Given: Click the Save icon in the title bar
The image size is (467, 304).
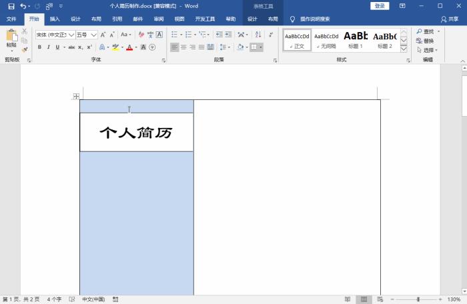Looking at the screenshot, I should pyautogui.click(x=11, y=6).
